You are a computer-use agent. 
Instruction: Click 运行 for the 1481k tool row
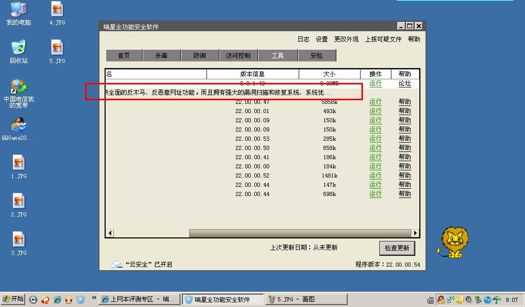[375, 176]
